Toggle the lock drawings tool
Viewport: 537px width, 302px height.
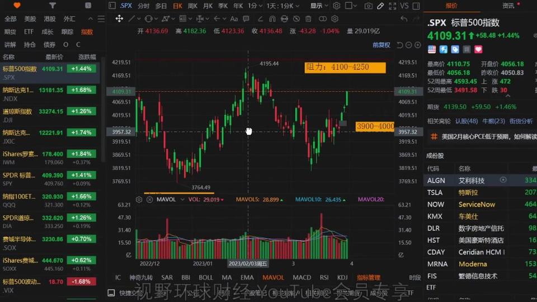tap(284, 18)
